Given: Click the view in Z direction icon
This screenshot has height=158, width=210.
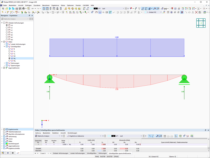Looking at the screenshot, I should (190, 9).
